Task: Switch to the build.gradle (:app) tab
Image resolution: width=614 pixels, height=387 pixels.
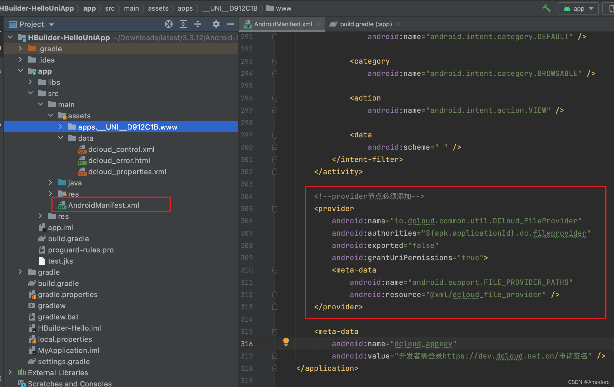Action: pyautogui.click(x=366, y=24)
